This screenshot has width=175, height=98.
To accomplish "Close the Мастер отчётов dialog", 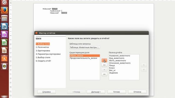I will pyautogui.click(x=36, y=33).
